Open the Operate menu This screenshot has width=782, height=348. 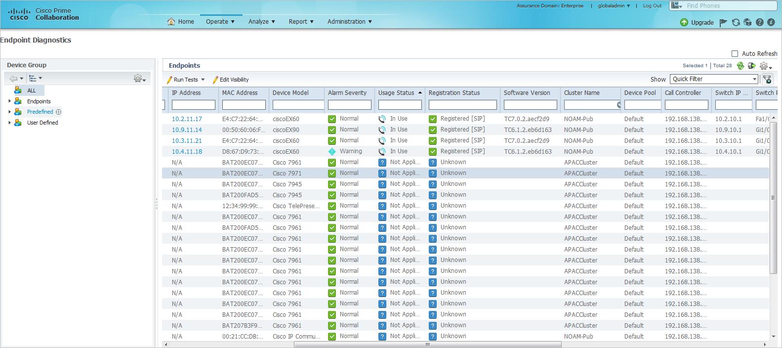(220, 22)
